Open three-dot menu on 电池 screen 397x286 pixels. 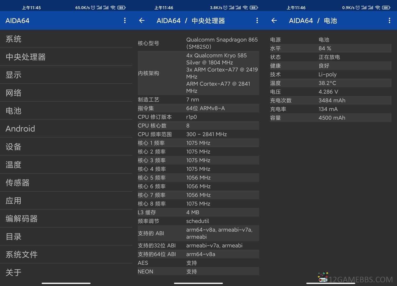pos(389,21)
